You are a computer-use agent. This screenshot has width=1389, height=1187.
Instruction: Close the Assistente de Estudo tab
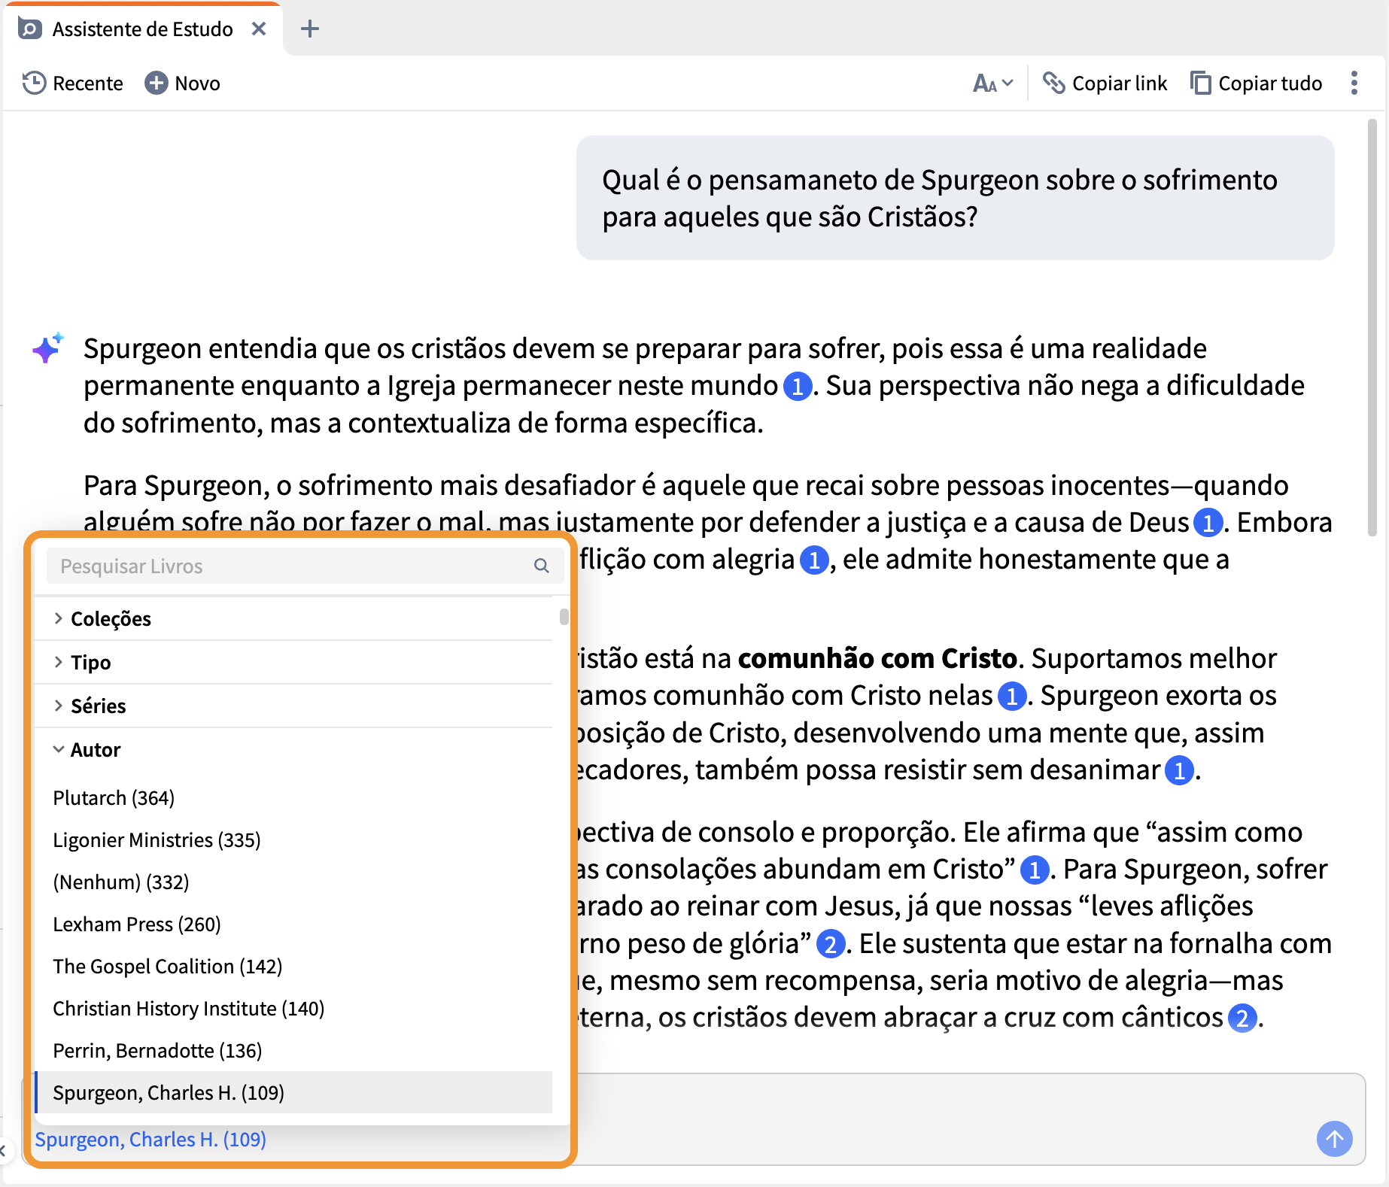point(259,29)
